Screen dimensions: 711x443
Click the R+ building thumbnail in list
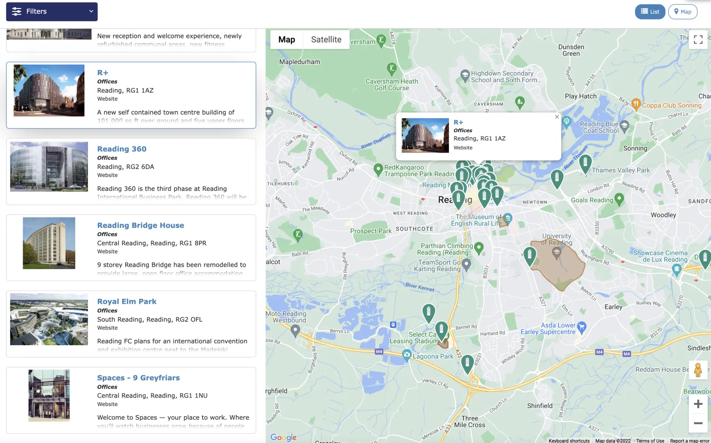49,91
